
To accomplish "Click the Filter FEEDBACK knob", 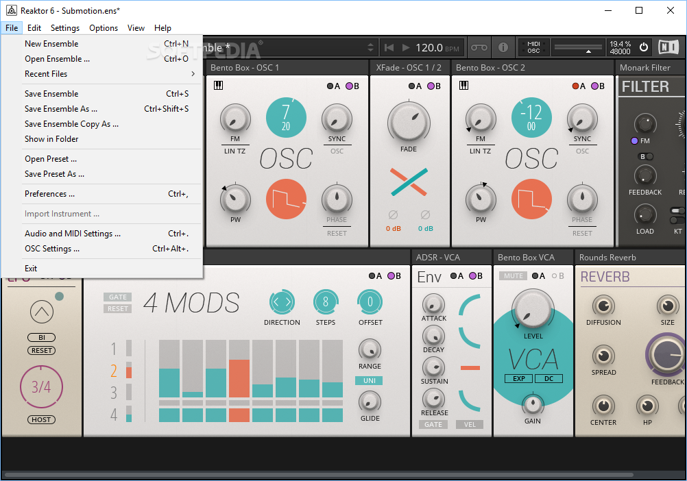I will (645, 176).
